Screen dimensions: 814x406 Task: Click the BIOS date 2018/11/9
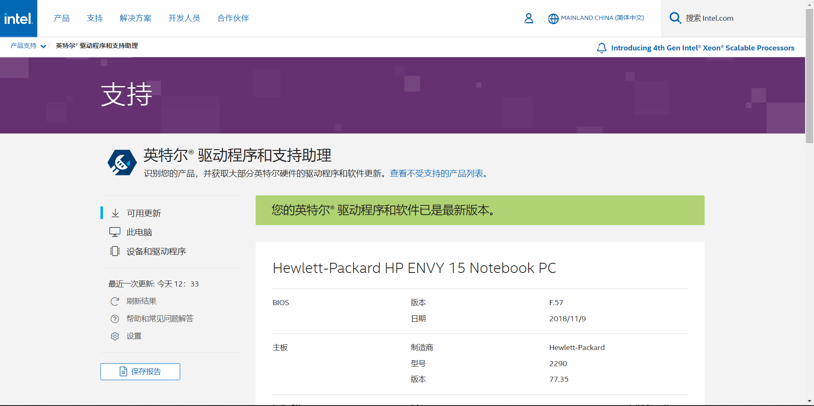point(567,319)
